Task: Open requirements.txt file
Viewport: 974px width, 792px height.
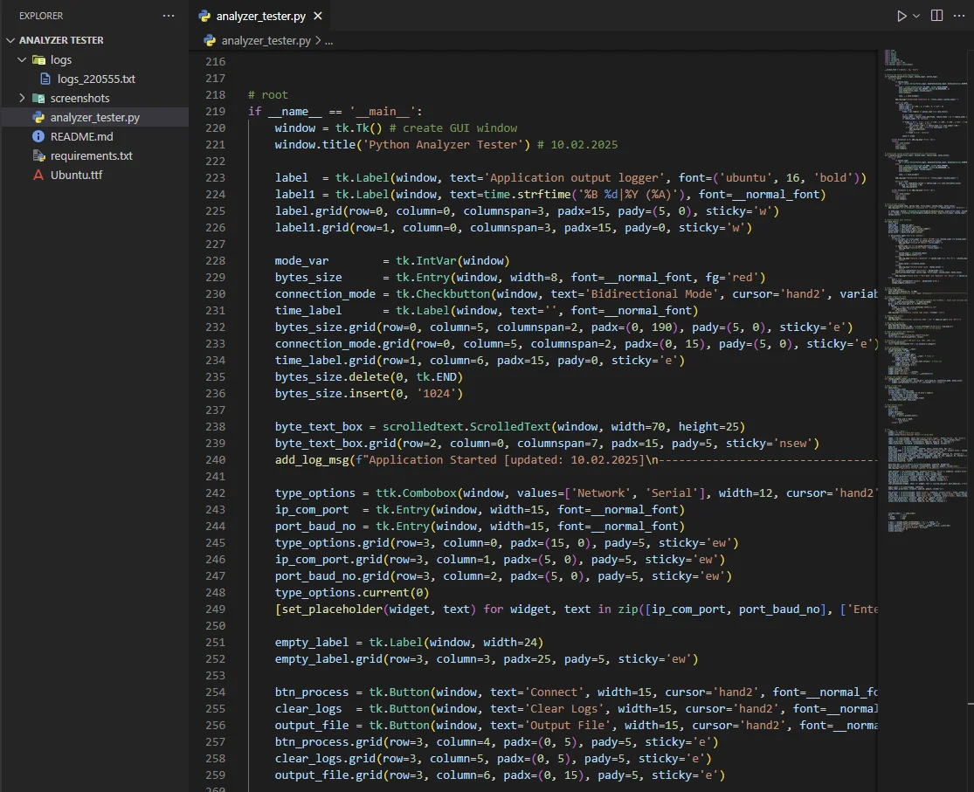Action: point(92,156)
